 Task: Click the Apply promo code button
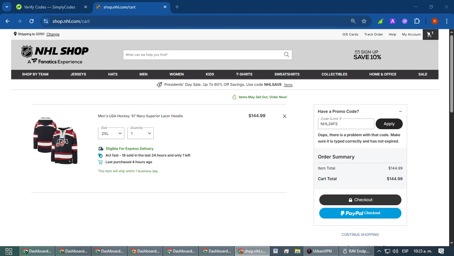pos(389,124)
